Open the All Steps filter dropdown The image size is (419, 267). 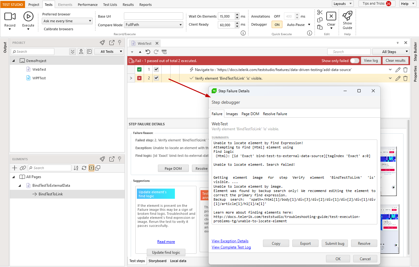point(391,52)
